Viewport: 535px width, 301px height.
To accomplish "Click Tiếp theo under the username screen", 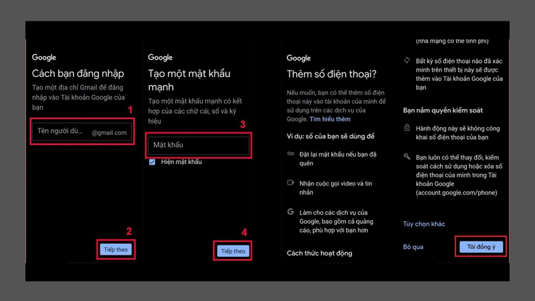I will click(116, 249).
